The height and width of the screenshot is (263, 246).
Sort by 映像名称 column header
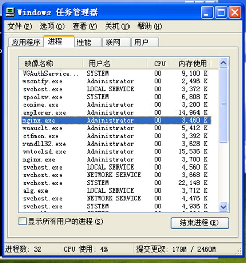(51, 63)
